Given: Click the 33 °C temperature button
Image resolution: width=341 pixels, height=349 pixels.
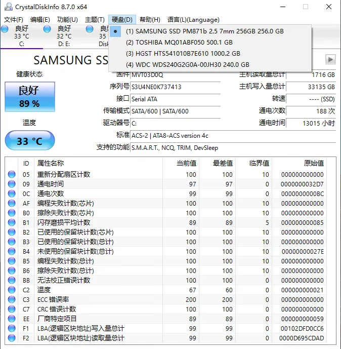Looking at the screenshot, I should click(30, 140).
